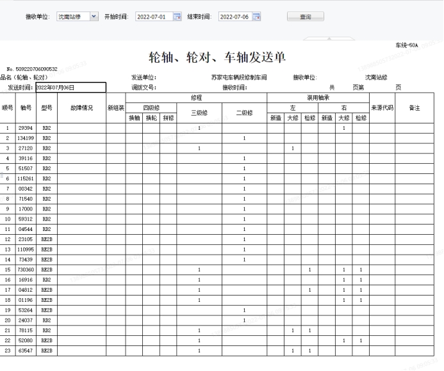This screenshot has width=444, height=371.
Task: Select axle number 01196
Action: tap(26, 300)
